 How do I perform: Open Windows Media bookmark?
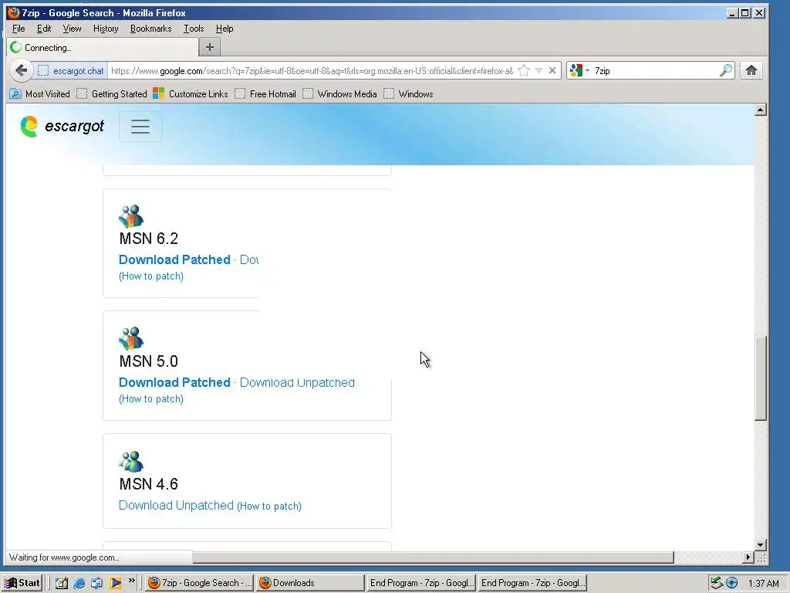(x=339, y=93)
